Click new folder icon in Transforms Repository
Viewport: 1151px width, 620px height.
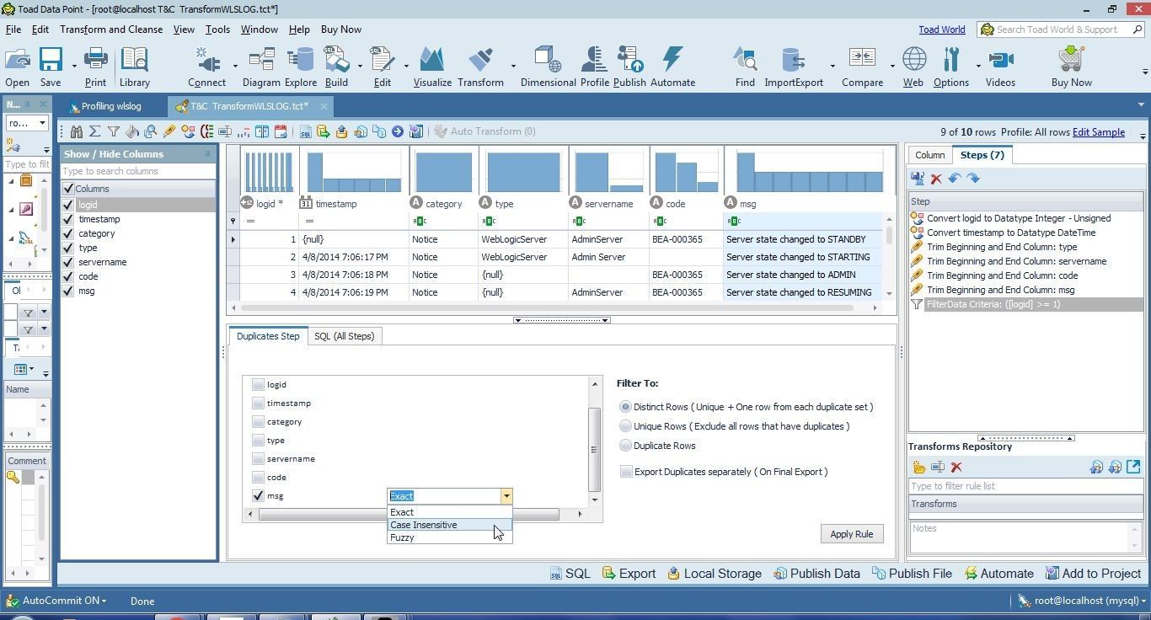point(919,467)
